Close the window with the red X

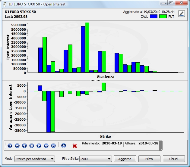(181, 3)
